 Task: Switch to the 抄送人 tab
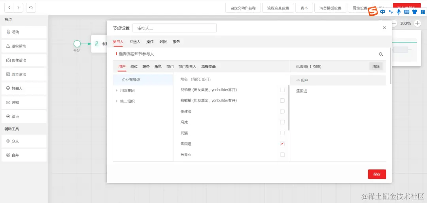(x=135, y=41)
